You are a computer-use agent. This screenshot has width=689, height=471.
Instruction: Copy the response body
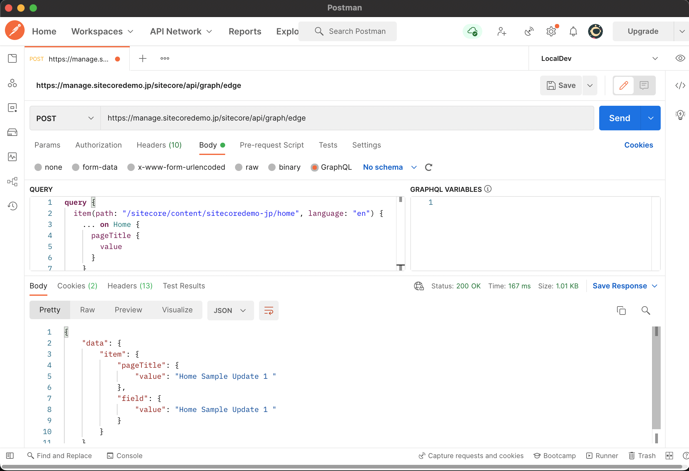tap(621, 311)
